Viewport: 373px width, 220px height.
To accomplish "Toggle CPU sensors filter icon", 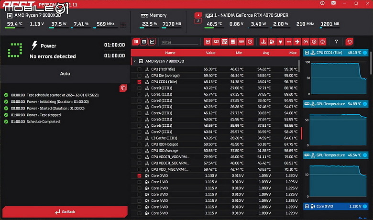I will point(208,42).
